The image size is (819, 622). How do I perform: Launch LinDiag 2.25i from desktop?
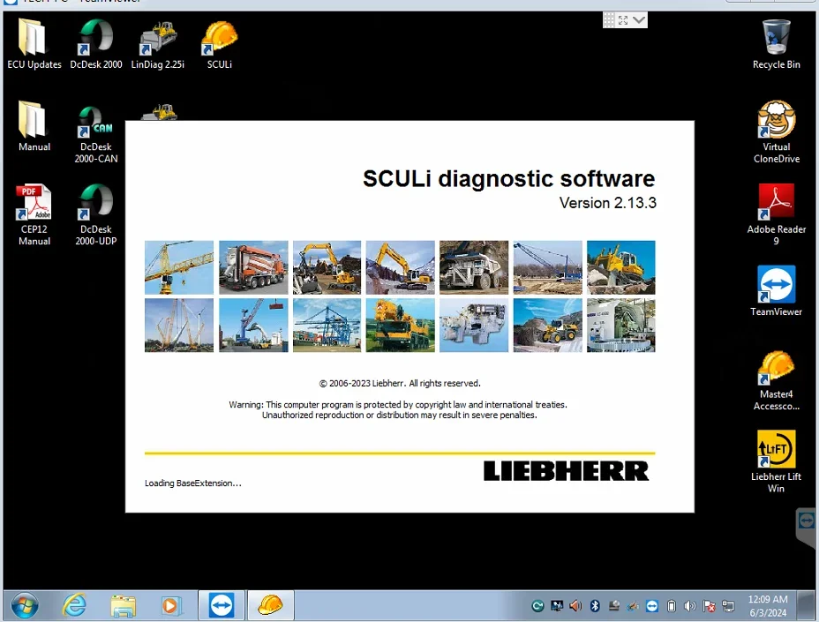tap(158, 40)
